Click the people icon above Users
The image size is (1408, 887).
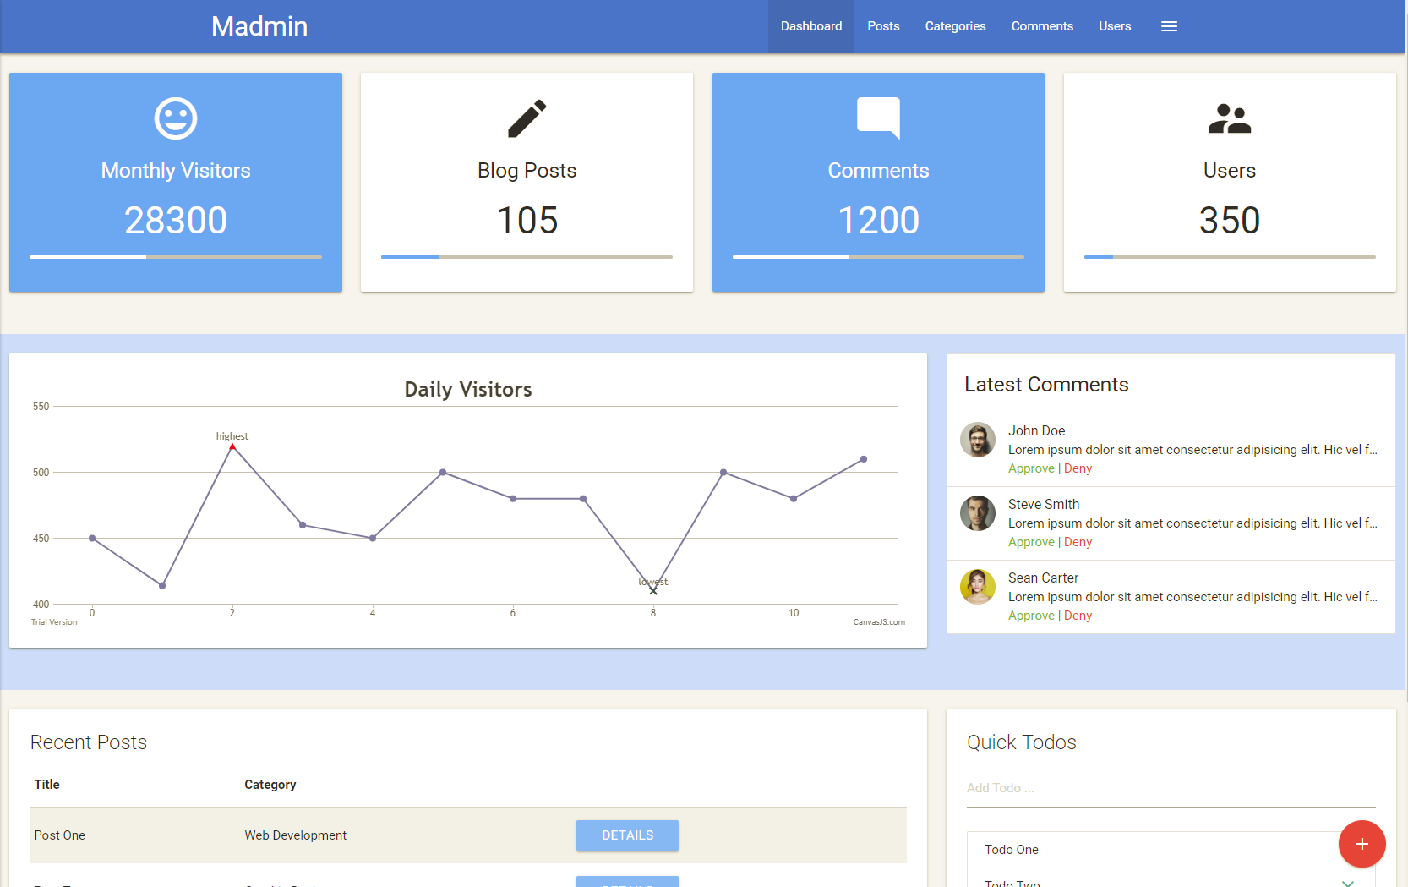click(x=1229, y=118)
